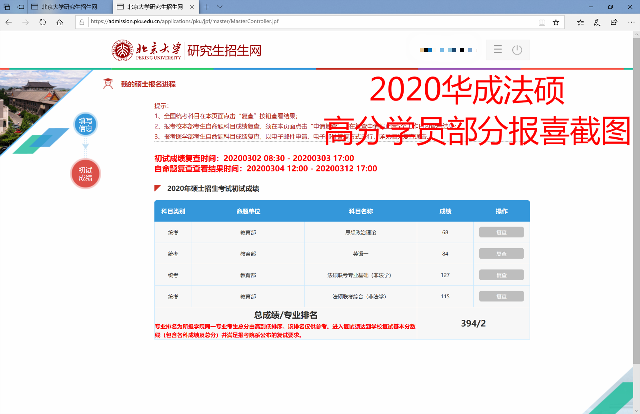
Task: Open the browser home page icon
Action: pyautogui.click(x=60, y=22)
